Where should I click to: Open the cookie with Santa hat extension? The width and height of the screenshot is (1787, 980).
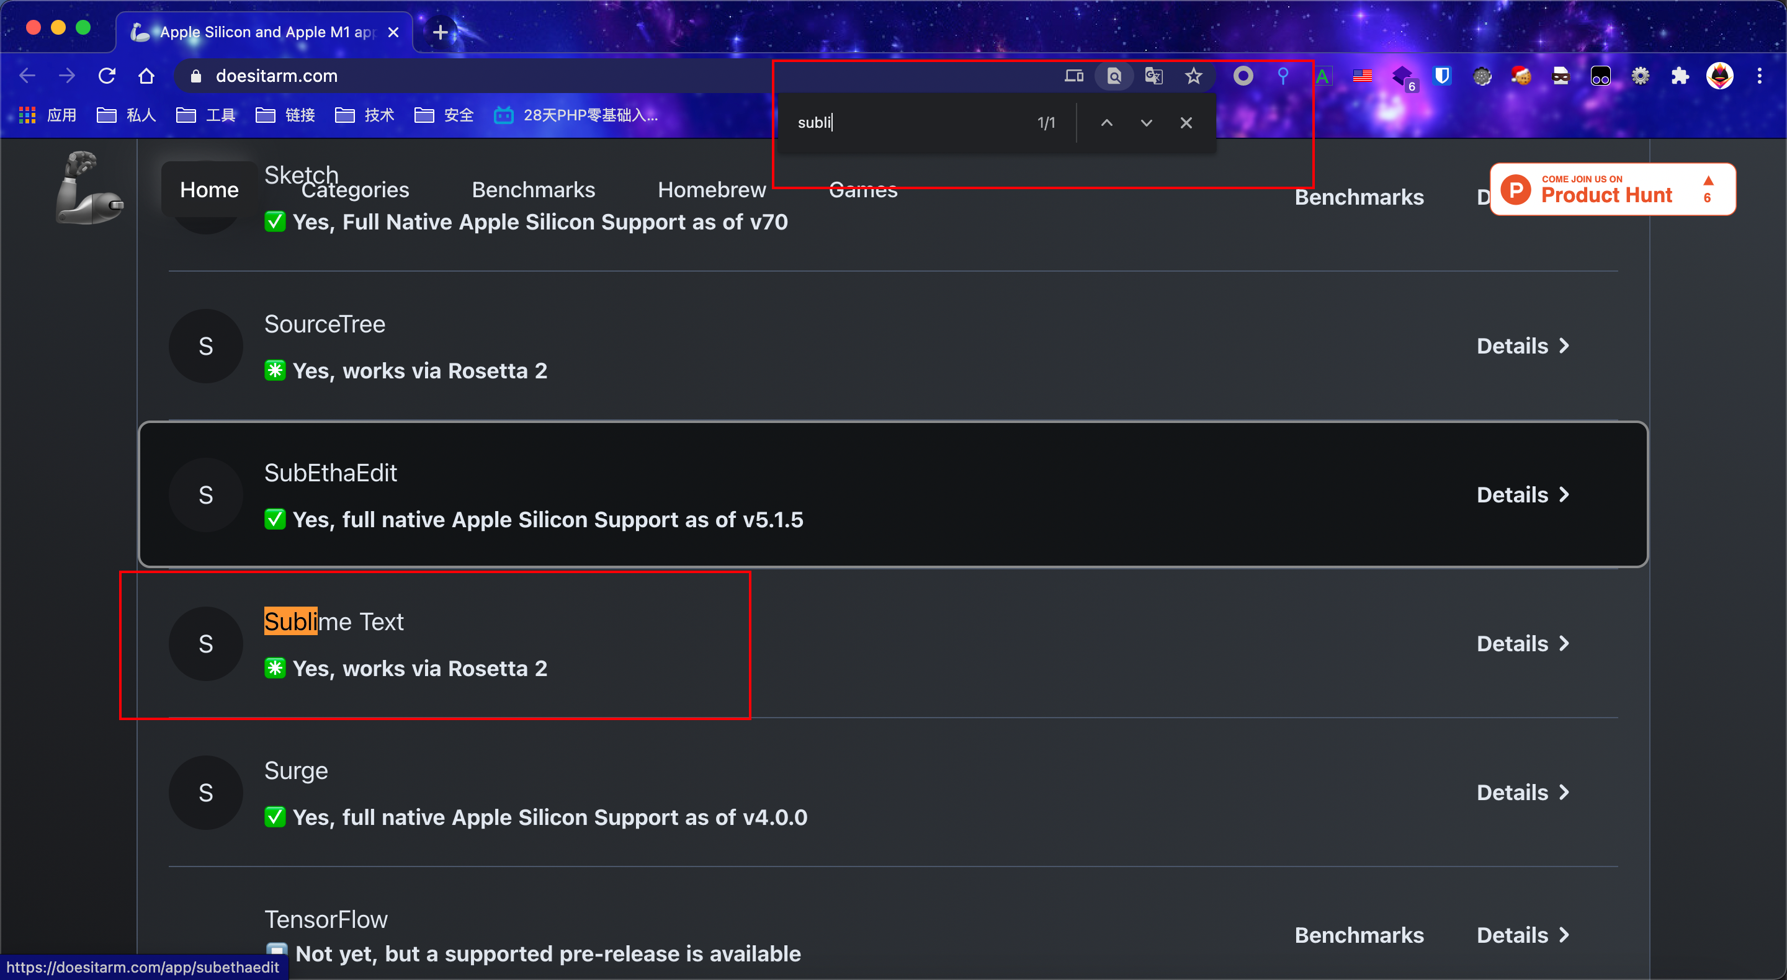click(x=1521, y=76)
